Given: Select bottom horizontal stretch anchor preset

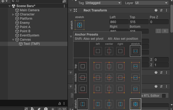Looking at the screenshot, I should point(135,89).
